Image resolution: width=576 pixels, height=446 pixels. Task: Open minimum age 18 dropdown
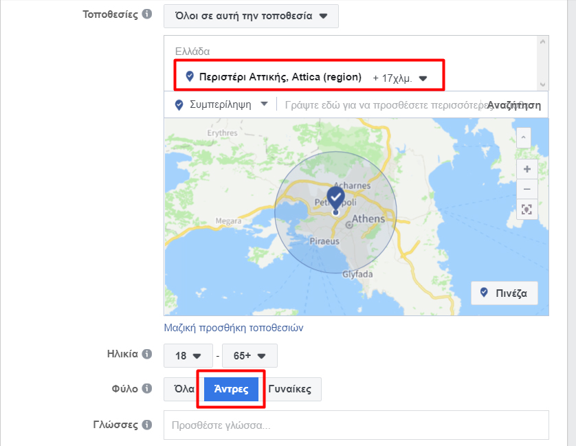pos(188,356)
